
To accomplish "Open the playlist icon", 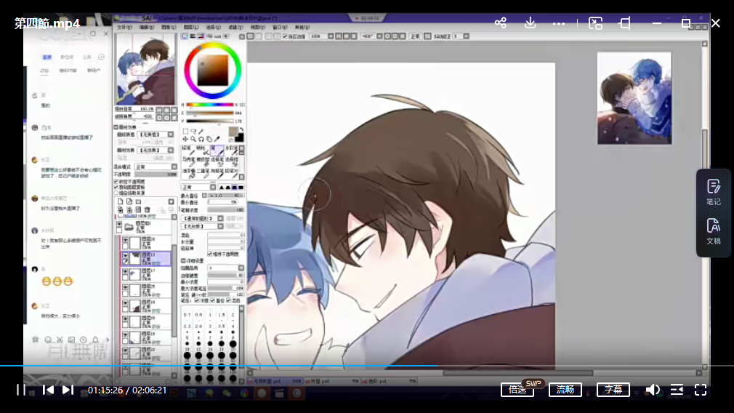I will 677,390.
